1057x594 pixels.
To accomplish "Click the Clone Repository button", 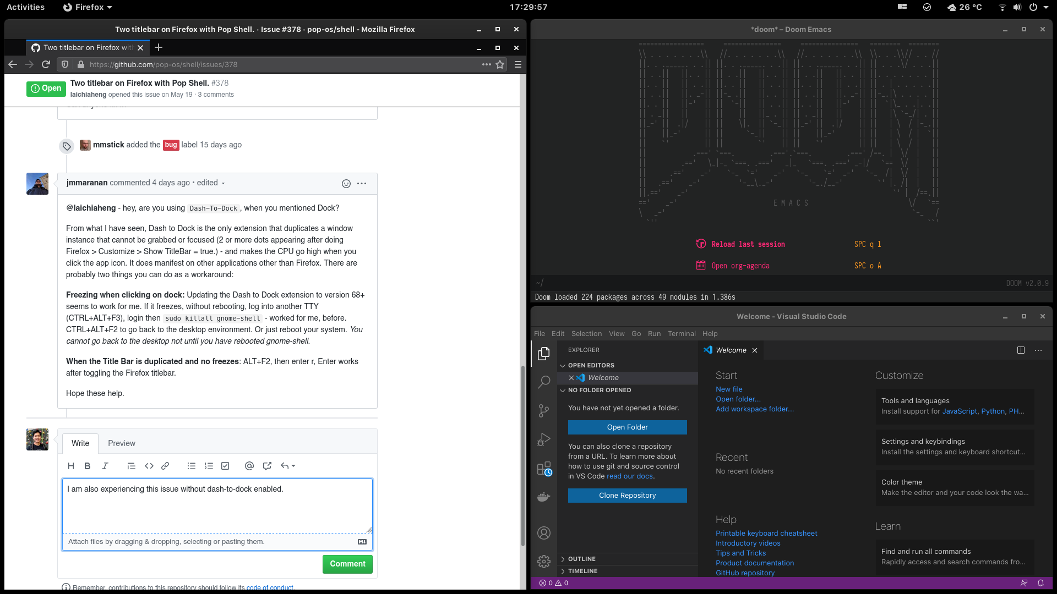I will click(x=628, y=496).
